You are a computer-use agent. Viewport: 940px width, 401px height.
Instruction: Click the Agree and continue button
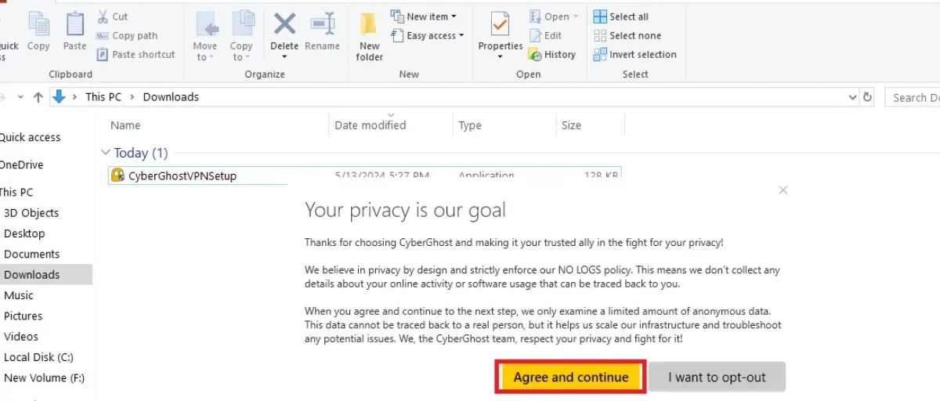pos(571,377)
